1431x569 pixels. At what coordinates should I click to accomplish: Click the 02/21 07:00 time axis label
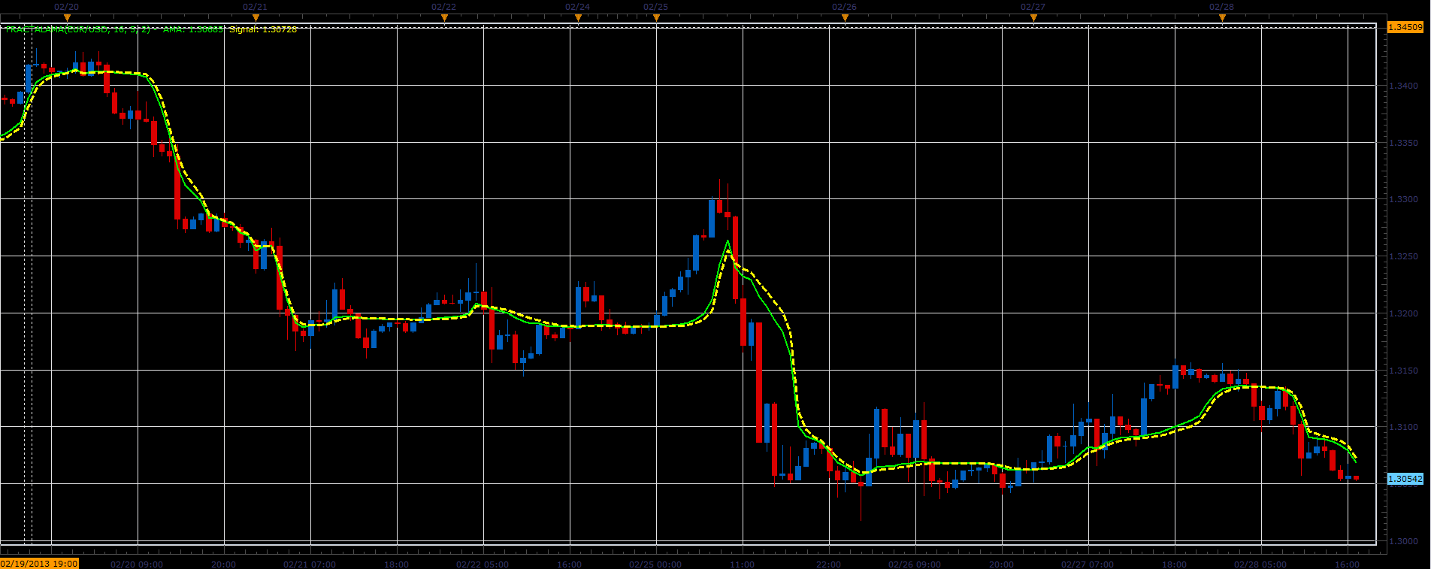pos(310,564)
